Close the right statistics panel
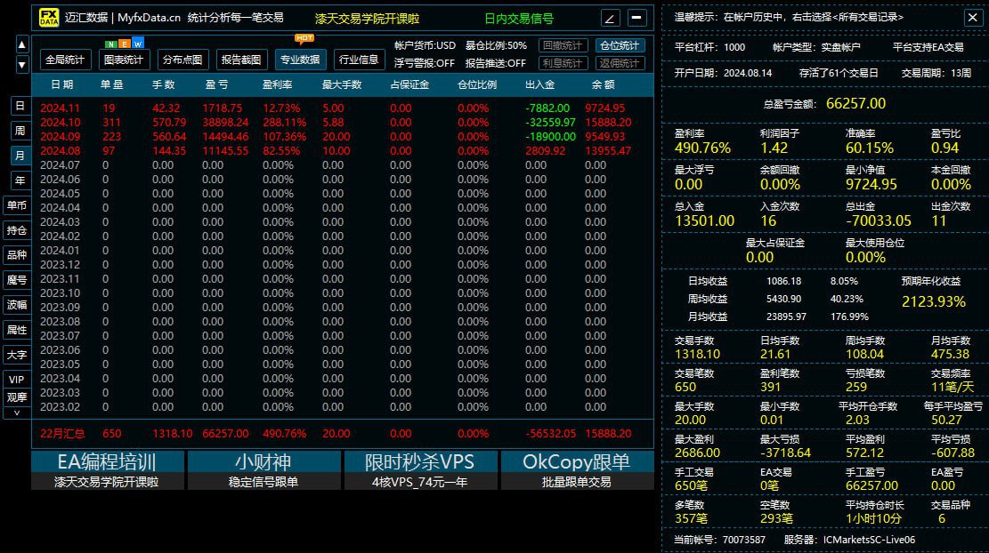The image size is (989, 553). (x=973, y=18)
